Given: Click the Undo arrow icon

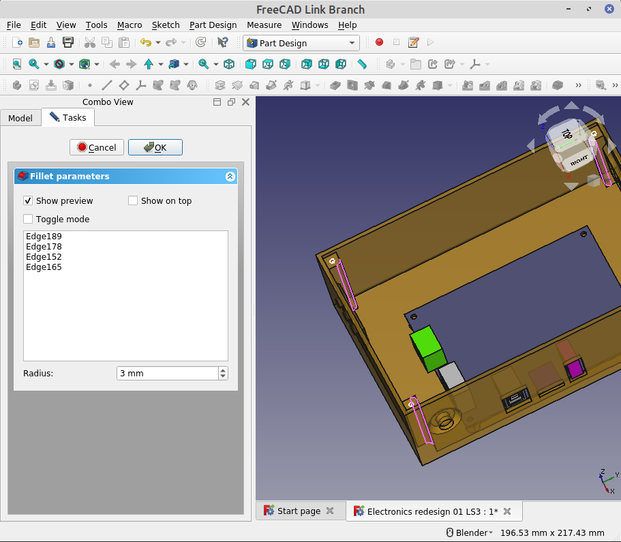Looking at the screenshot, I should 146,42.
